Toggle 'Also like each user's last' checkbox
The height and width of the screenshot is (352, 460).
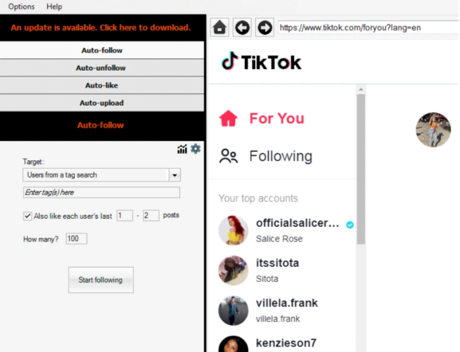[x=28, y=216]
